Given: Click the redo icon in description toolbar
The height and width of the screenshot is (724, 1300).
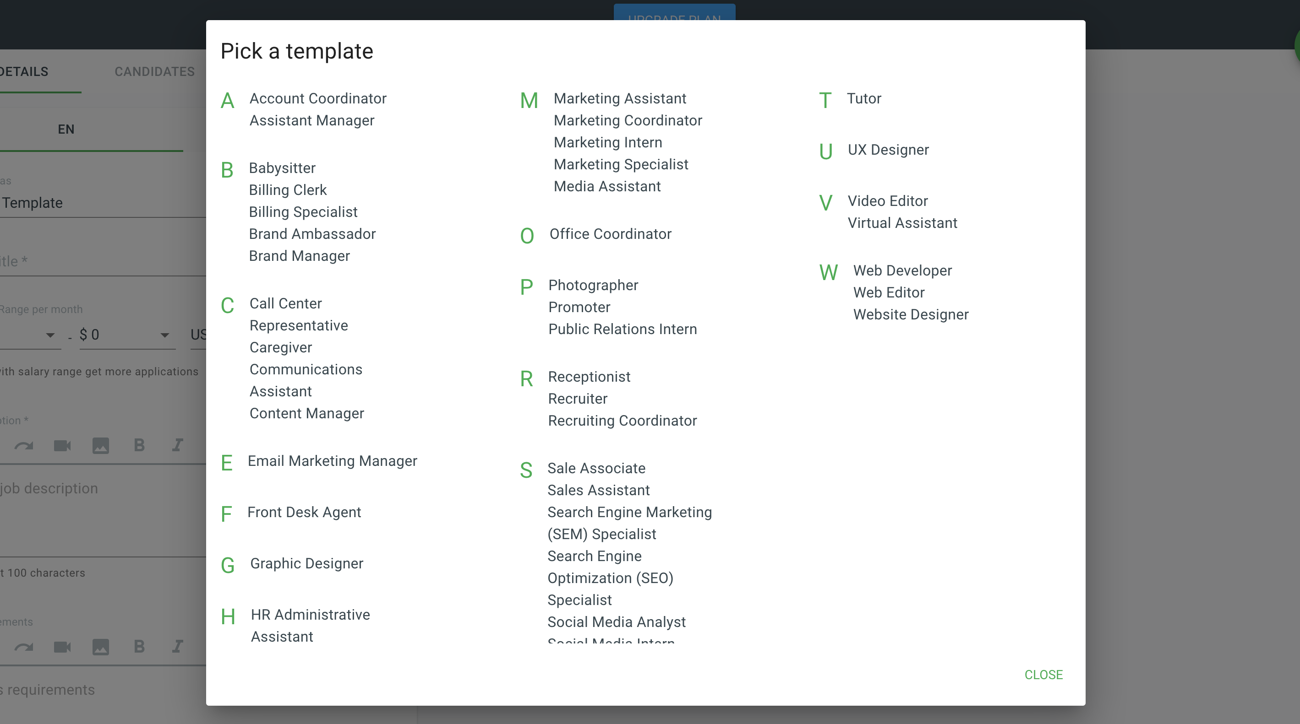Looking at the screenshot, I should 23,446.
